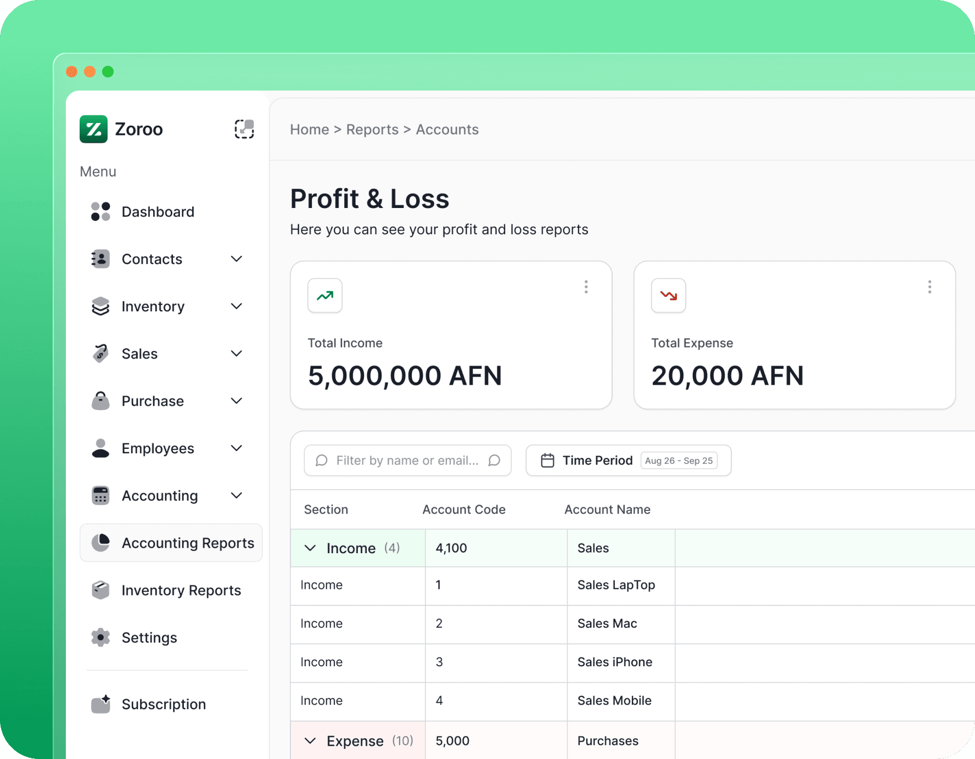Collapse the Expense section chevron
975x759 pixels.
coord(310,741)
